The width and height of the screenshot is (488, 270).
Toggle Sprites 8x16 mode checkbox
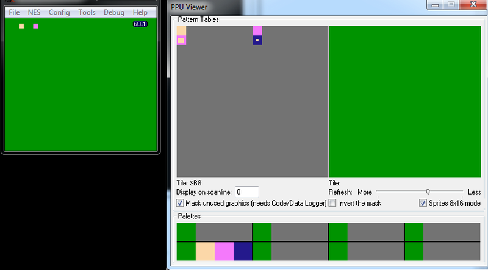point(423,203)
